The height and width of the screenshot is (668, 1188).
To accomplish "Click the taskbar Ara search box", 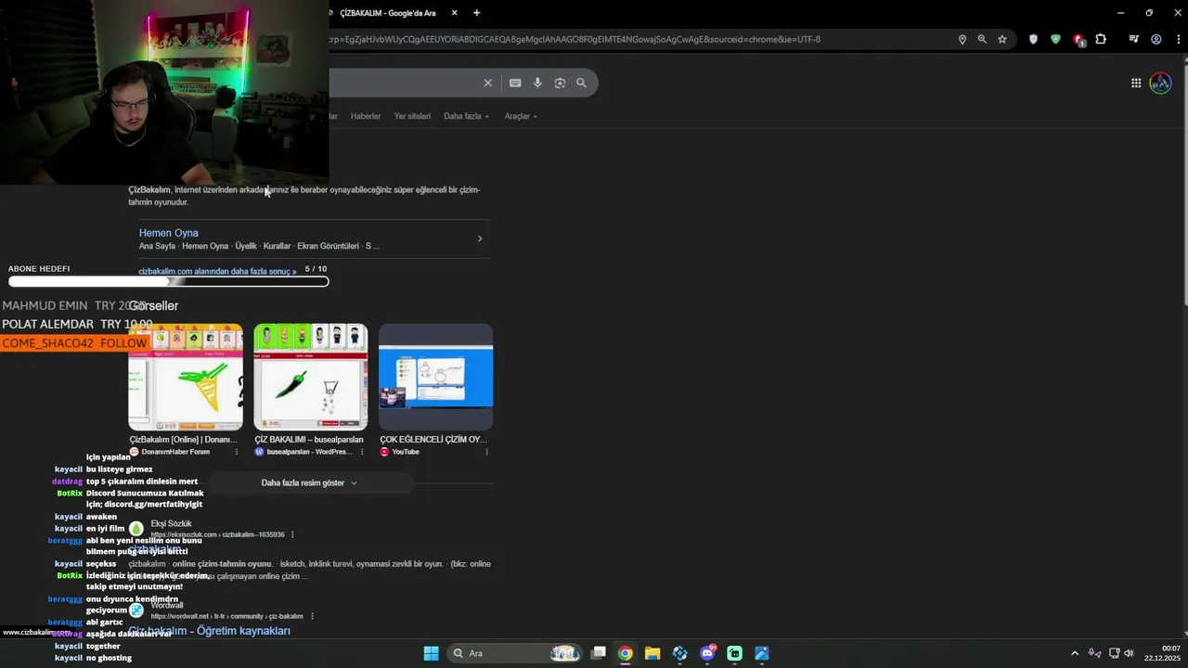I will pos(514,653).
